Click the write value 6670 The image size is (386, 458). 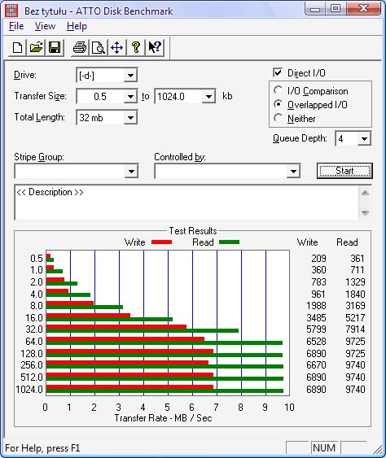[316, 365]
